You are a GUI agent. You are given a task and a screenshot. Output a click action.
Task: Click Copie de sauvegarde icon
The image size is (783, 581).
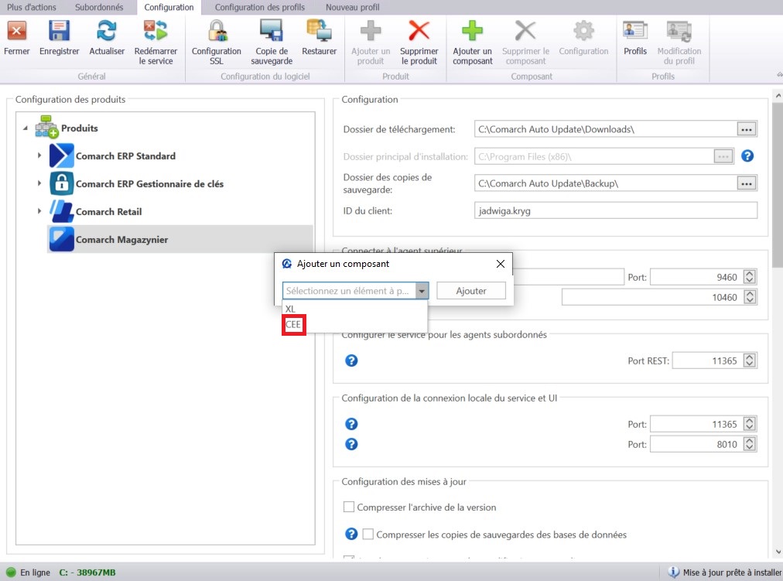coord(272,31)
